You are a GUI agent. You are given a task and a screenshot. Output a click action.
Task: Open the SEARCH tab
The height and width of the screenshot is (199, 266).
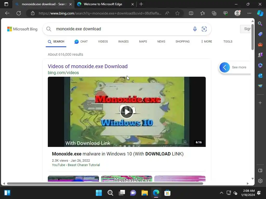56,42
